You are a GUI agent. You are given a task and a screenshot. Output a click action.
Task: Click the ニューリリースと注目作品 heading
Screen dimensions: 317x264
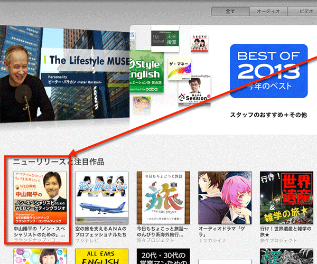(59, 162)
